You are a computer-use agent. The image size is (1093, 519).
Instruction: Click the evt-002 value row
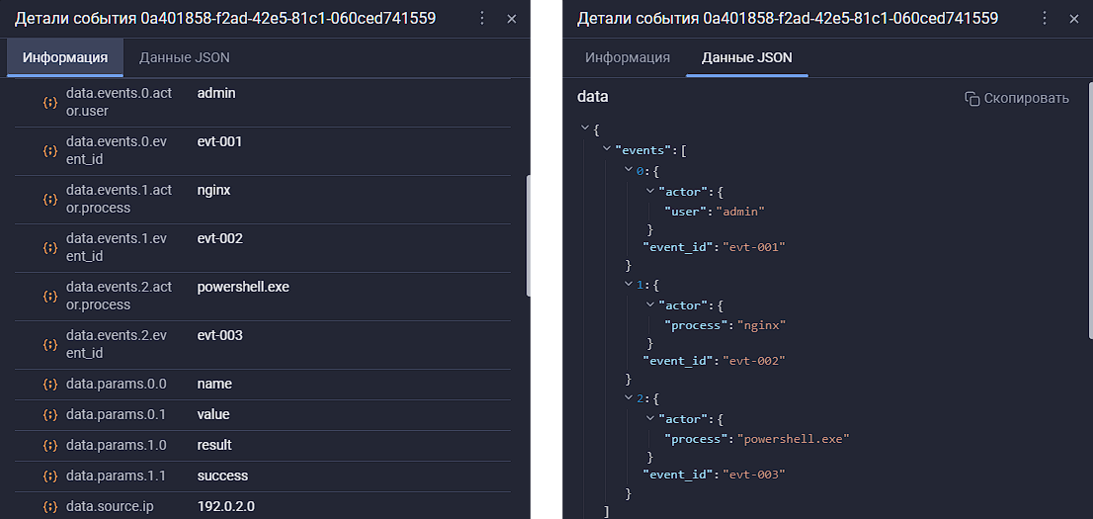[220, 239]
